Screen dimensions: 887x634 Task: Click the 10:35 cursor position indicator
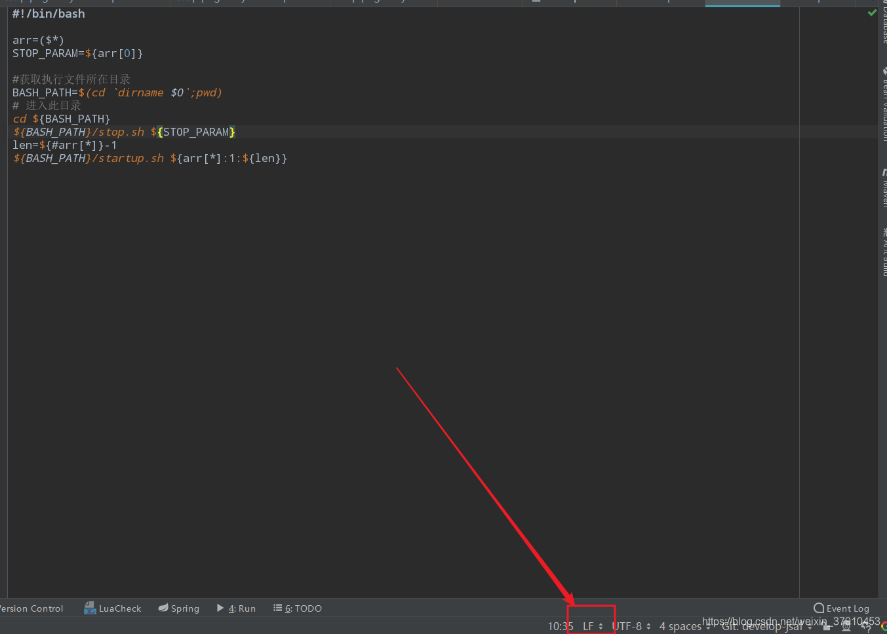pyautogui.click(x=561, y=626)
